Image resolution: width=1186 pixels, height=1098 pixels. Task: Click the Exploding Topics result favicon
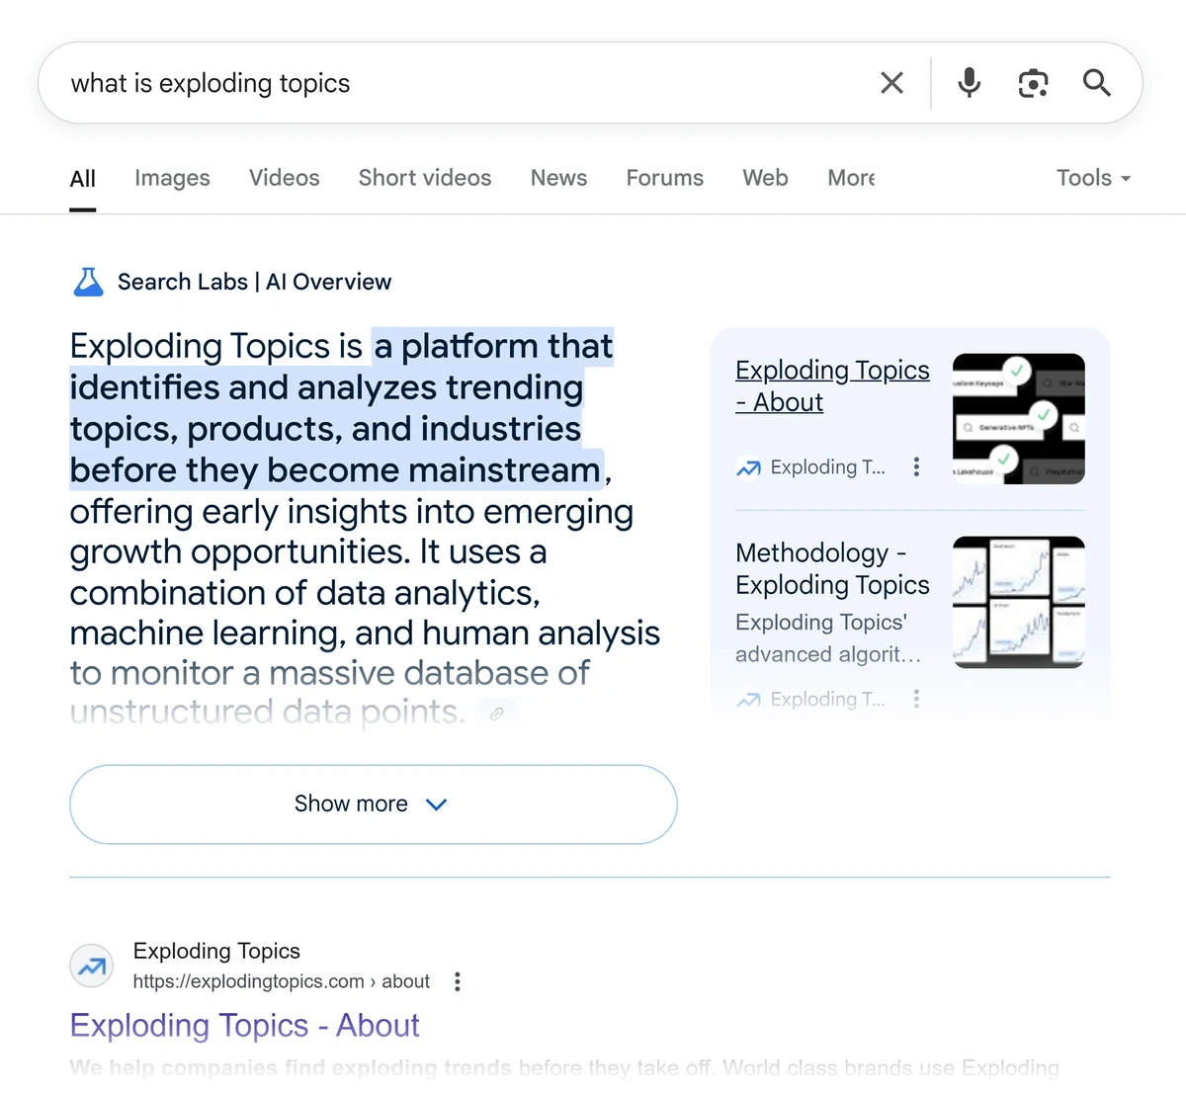pyautogui.click(x=92, y=966)
